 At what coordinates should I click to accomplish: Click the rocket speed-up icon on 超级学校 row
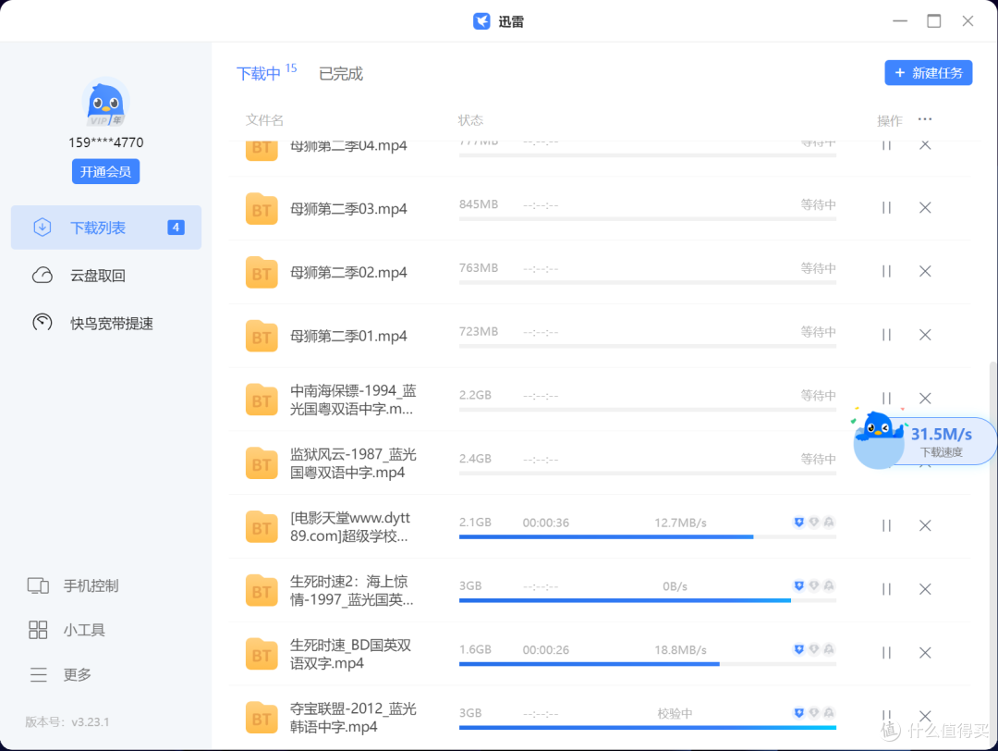pos(829,523)
